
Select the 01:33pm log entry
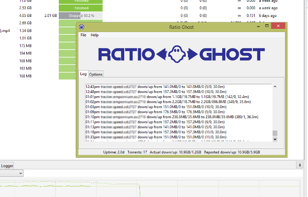click(x=156, y=137)
